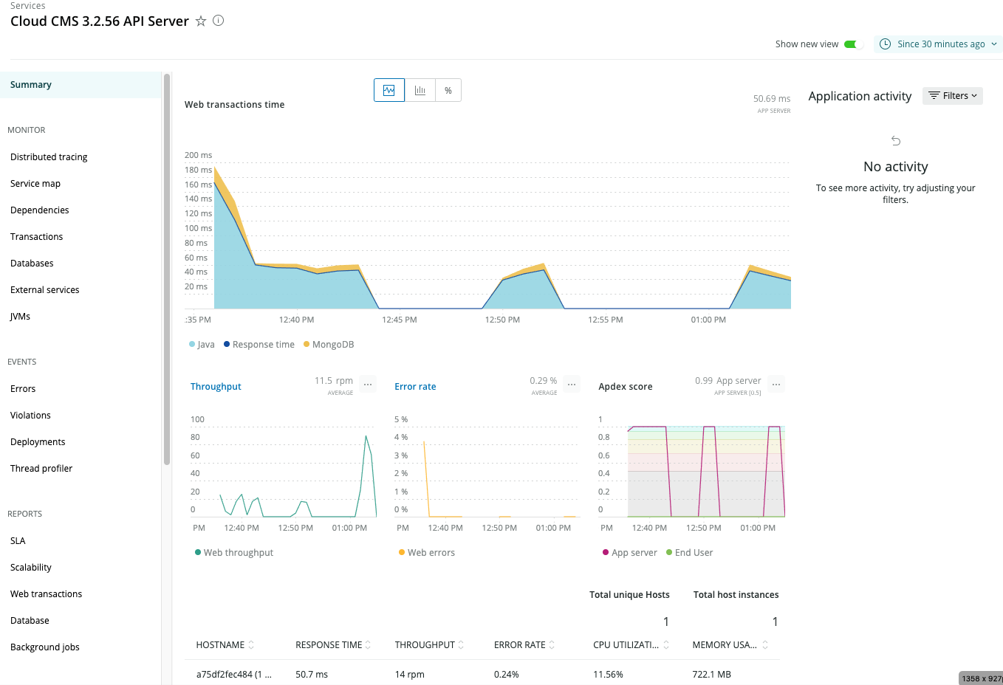Image resolution: width=1003 pixels, height=685 pixels.
Task: Toggle Response time series in legend
Action: coord(259,345)
